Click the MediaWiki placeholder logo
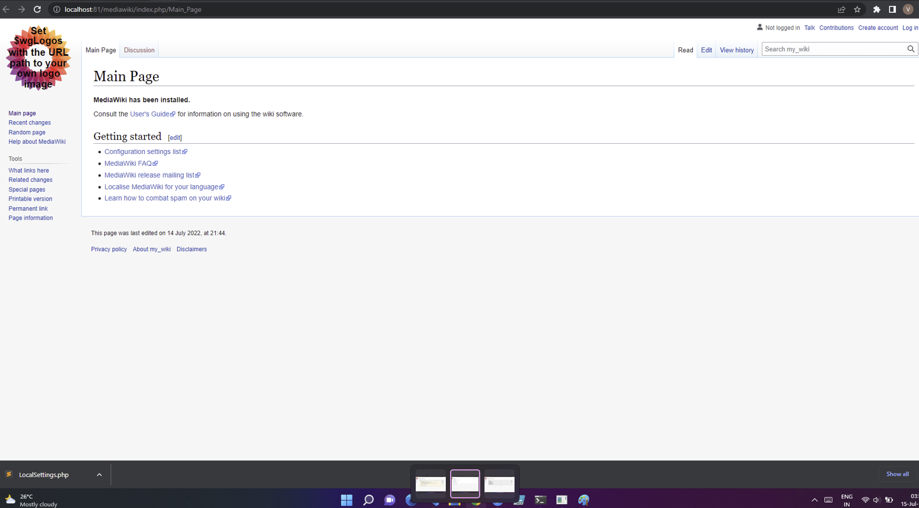 (39, 57)
